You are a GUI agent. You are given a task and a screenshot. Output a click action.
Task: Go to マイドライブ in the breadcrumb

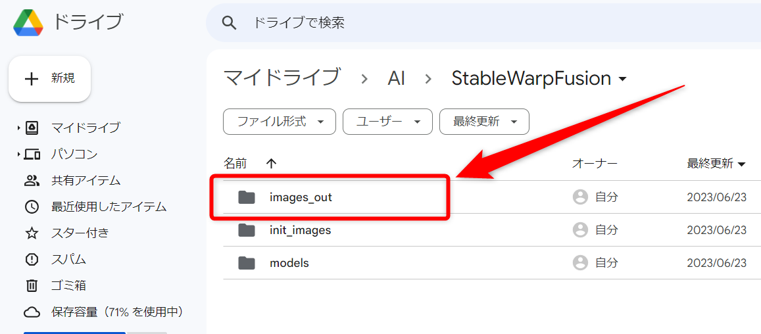click(282, 78)
